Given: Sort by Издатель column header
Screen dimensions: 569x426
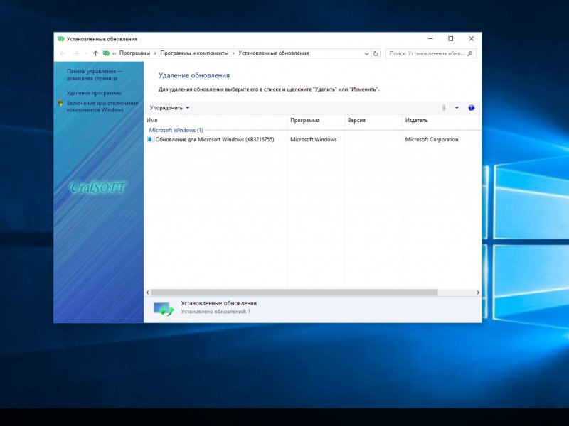Looking at the screenshot, I should click(x=441, y=120).
